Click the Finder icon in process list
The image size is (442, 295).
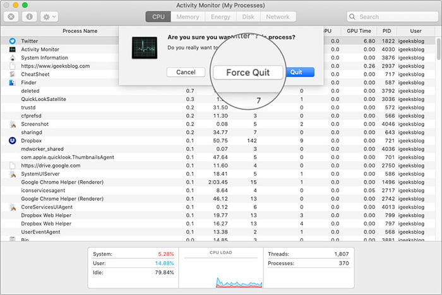coord(12,83)
